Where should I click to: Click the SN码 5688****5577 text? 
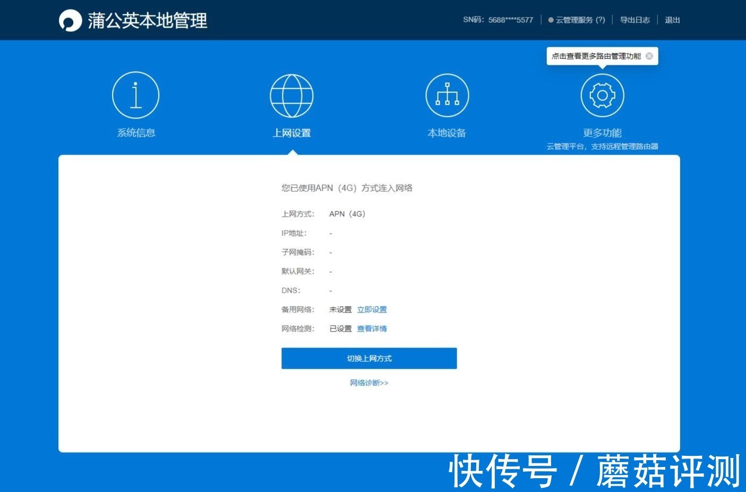point(498,20)
